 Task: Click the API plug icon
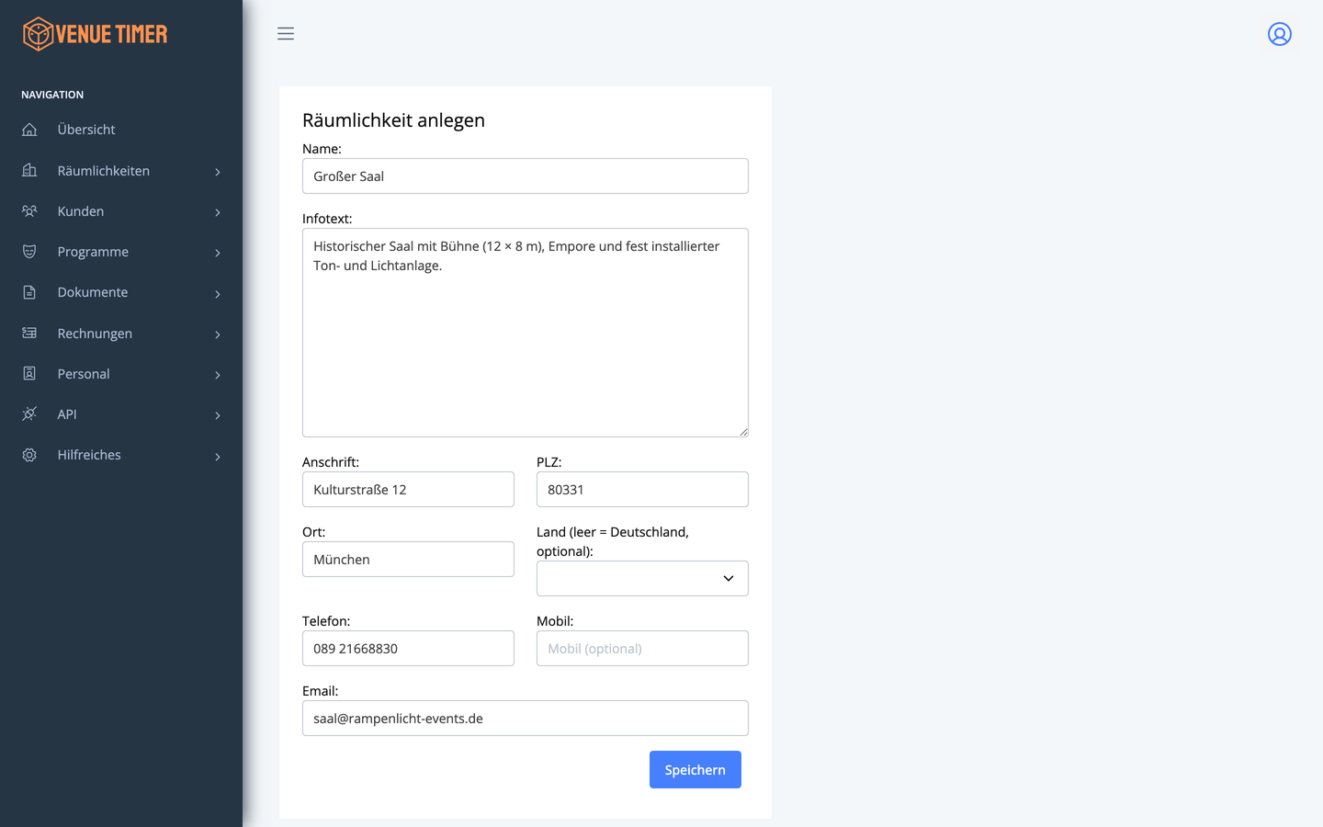[x=29, y=413]
